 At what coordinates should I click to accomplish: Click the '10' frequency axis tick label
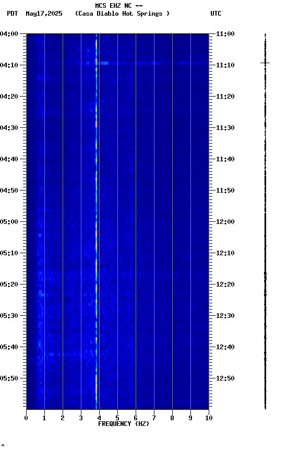(x=209, y=418)
